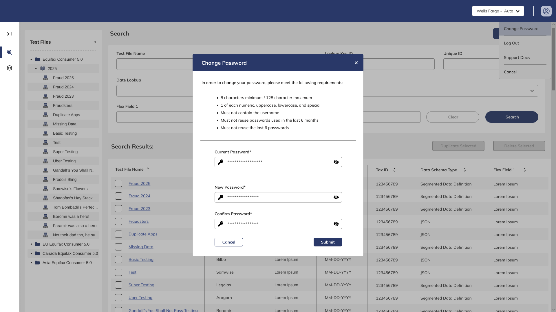Open the layers stack sidebar icon

[10, 68]
